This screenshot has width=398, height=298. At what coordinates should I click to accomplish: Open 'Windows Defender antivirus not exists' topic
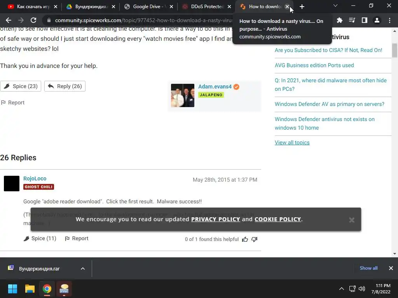pos(325,123)
